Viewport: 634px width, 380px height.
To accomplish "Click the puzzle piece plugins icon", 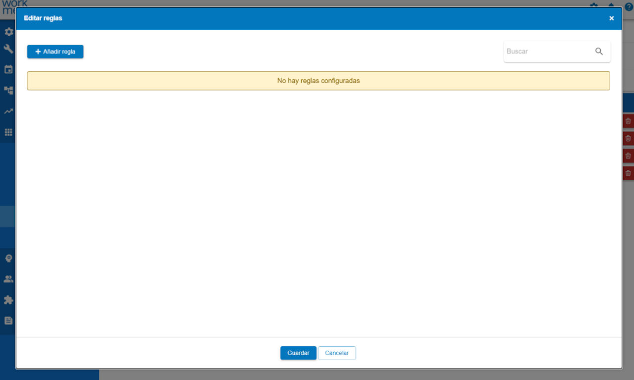I will point(8,300).
